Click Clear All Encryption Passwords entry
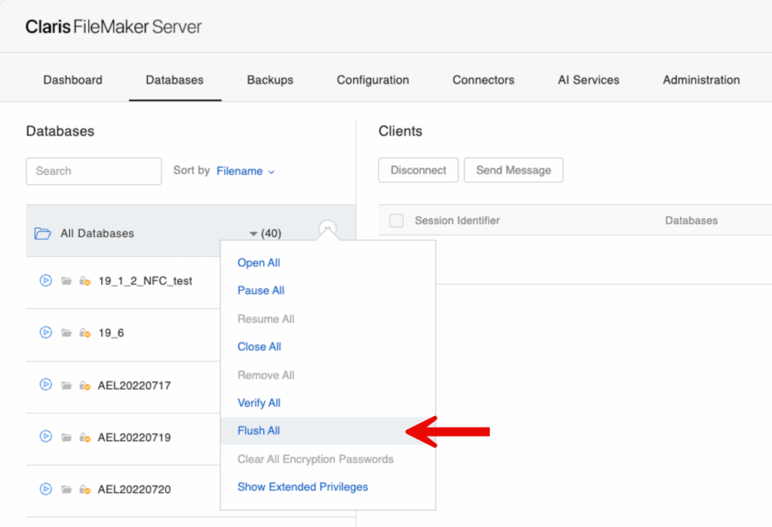This screenshot has width=772, height=527. [316, 459]
